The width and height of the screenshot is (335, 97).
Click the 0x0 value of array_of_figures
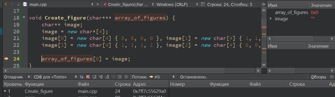pos(314,12)
